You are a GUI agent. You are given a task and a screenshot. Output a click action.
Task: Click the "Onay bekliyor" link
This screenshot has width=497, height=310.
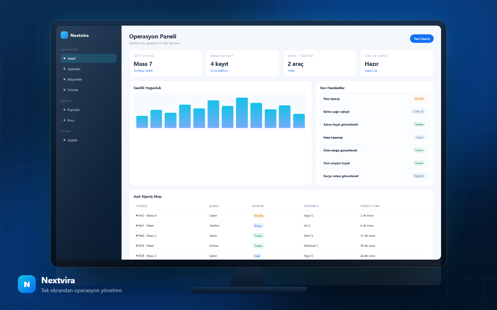pyautogui.click(x=219, y=71)
